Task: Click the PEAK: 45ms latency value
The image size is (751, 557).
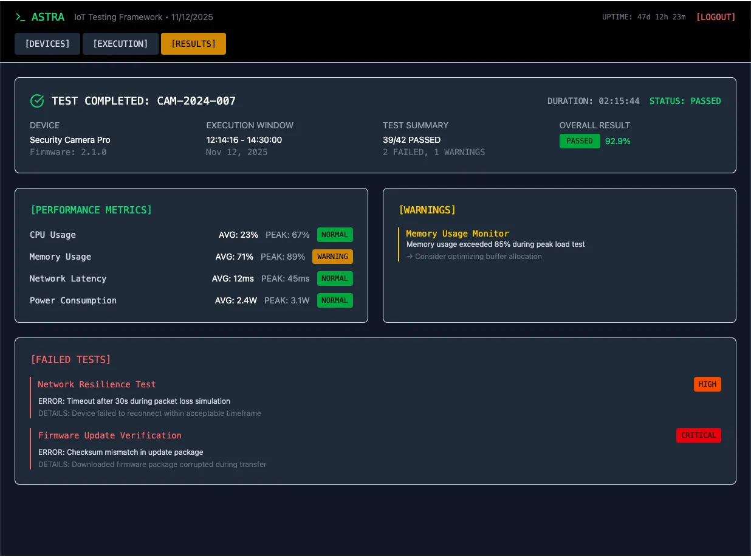Action: pyautogui.click(x=286, y=278)
